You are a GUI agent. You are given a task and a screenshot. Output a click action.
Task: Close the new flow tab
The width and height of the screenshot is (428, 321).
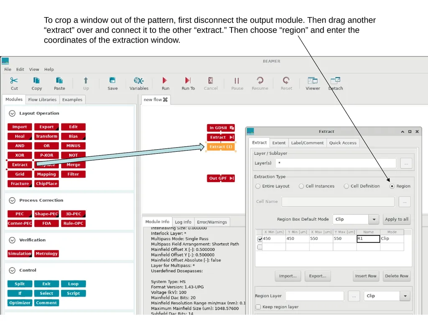click(165, 99)
